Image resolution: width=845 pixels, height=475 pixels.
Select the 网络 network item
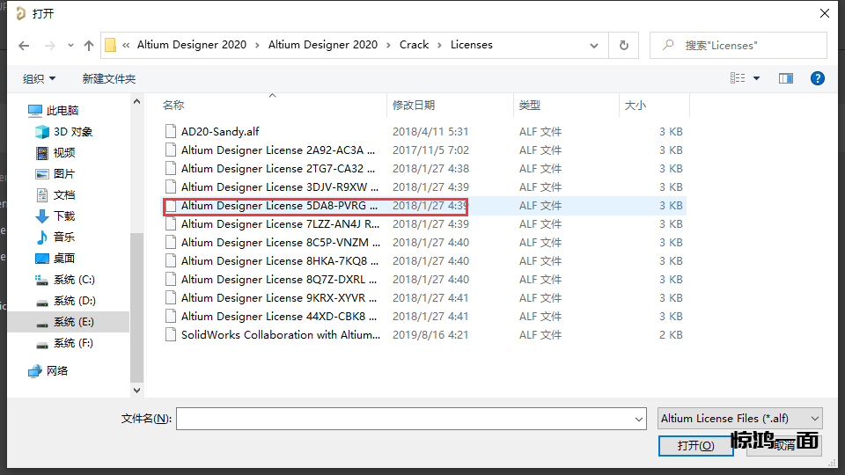[57, 371]
